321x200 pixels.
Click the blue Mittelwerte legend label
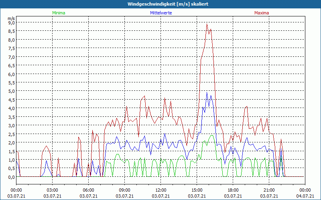tap(161, 13)
